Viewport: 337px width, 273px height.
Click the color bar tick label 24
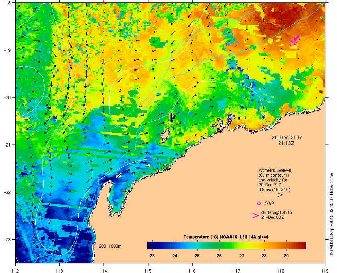pos(175,256)
